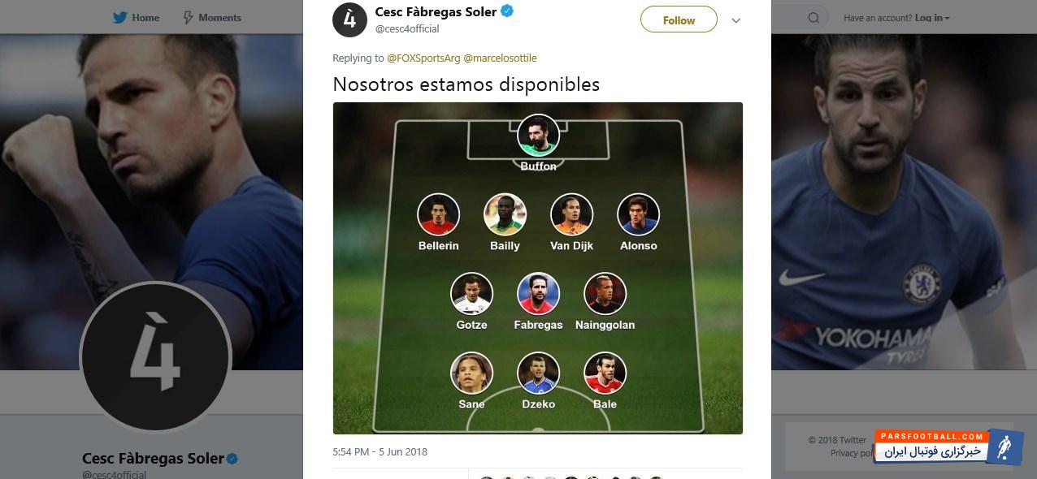Go to the Home tab
This screenshot has width=1037, height=479.
pos(145,17)
